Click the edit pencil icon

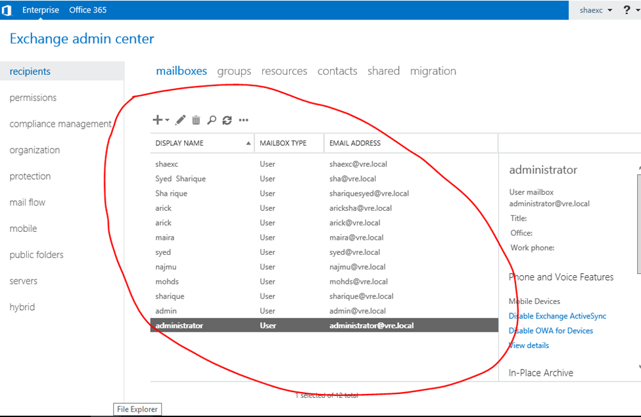181,120
